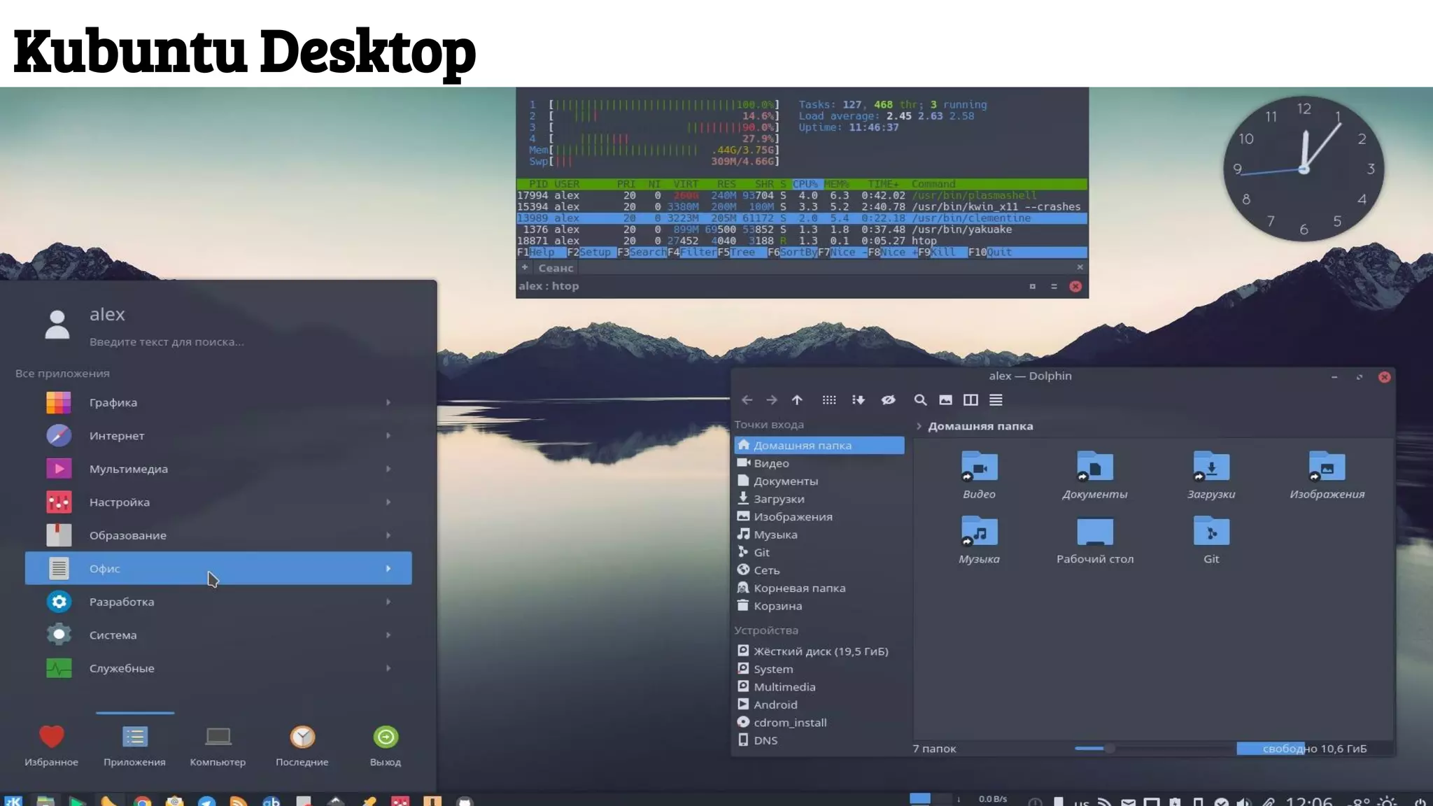Go up one folder level in Dolphin
The width and height of the screenshot is (1433, 806).
pos(797,400)
